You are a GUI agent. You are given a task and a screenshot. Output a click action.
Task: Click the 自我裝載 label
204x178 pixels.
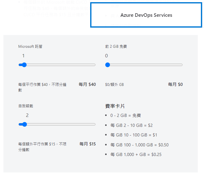(x=25, y=106)
